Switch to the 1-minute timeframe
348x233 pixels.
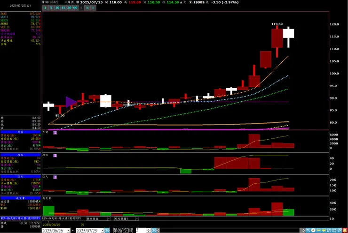(x=45, y=8)
